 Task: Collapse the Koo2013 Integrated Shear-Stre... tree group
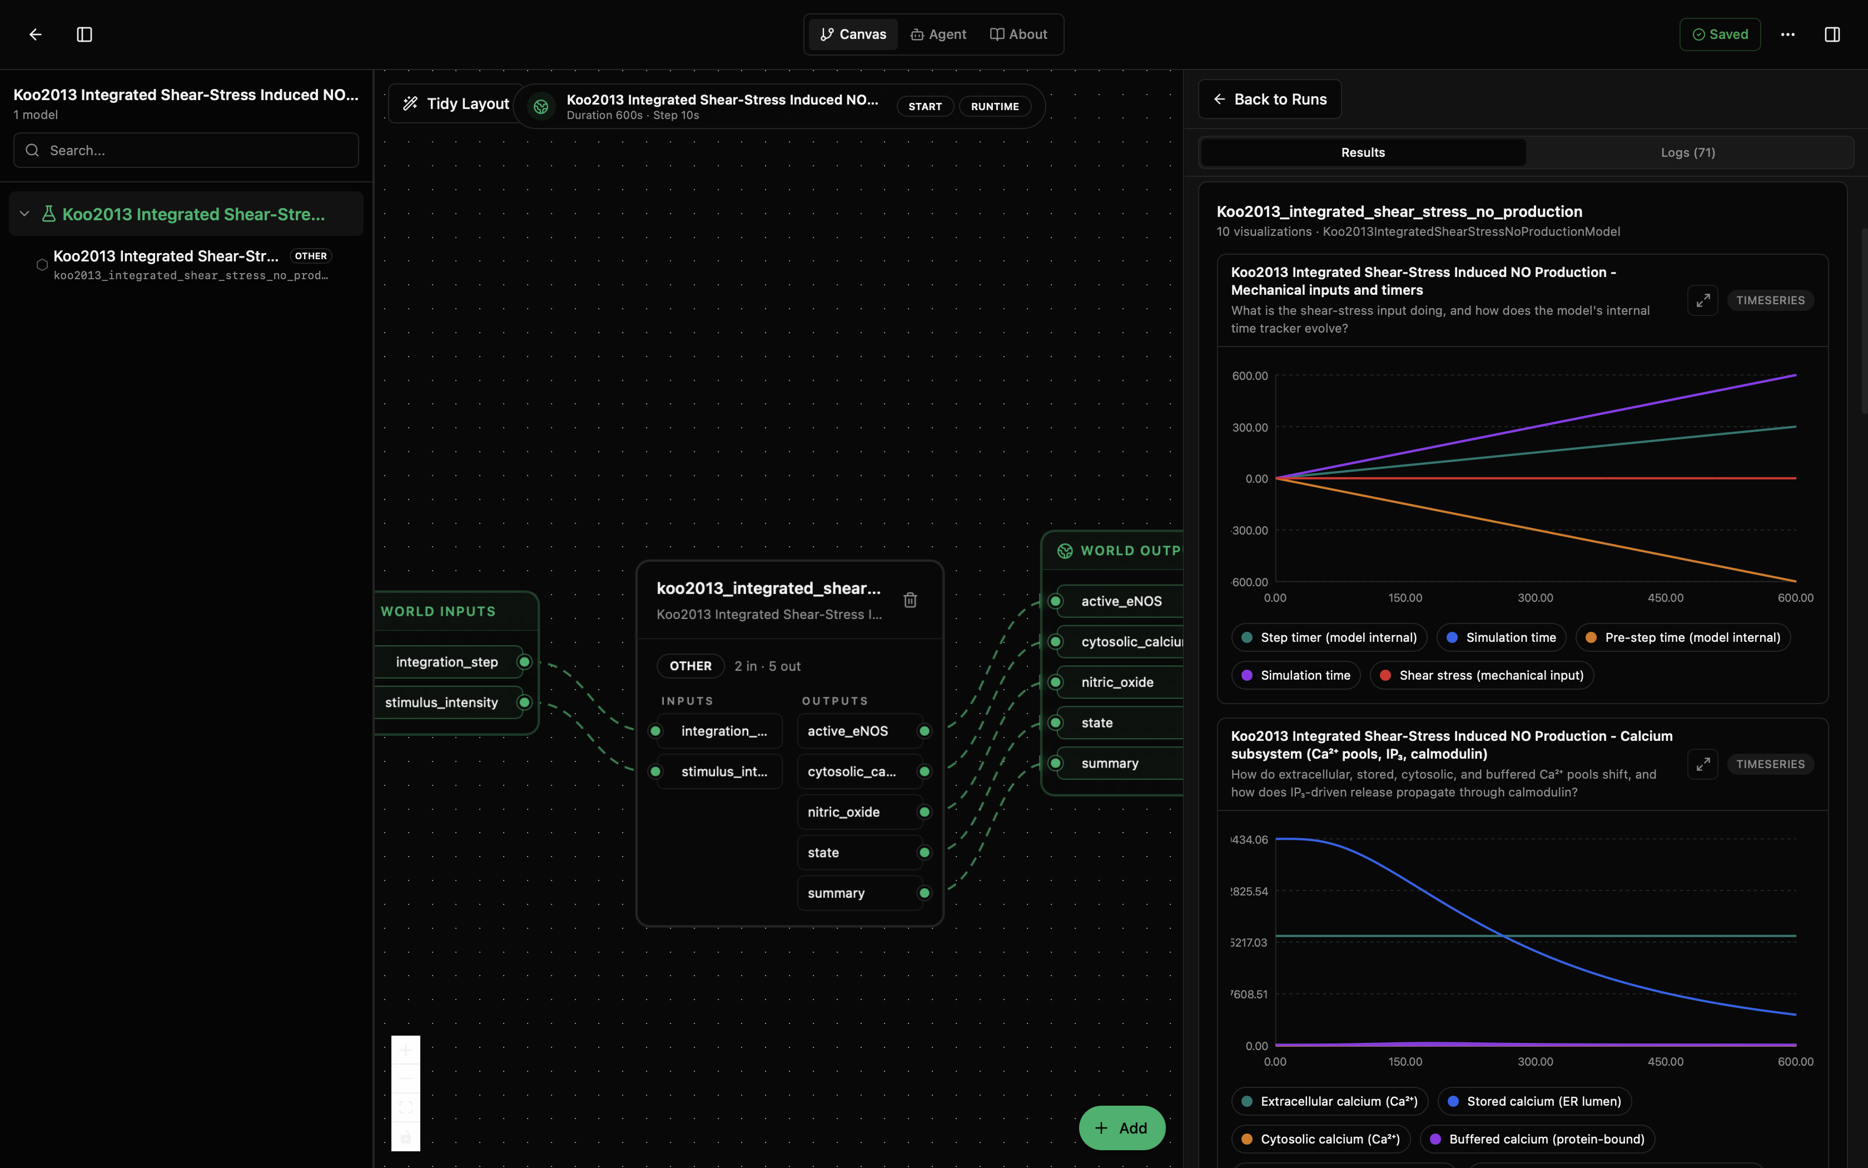coord(24,214)
